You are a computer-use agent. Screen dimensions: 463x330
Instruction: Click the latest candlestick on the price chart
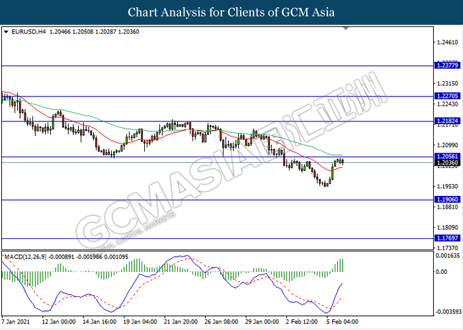(343, 161)
